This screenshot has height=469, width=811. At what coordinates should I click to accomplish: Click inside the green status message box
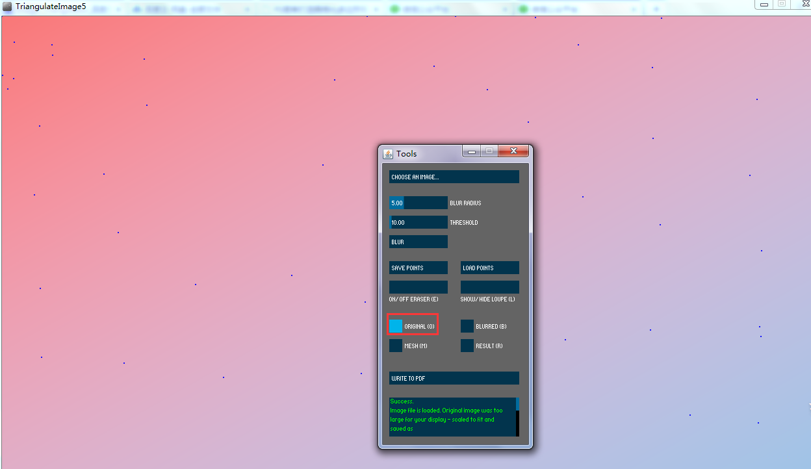[452, 417]
